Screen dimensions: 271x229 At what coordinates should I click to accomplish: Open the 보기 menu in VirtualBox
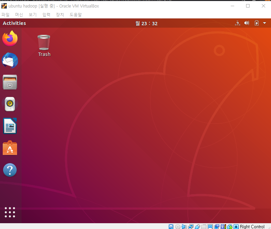(33, 15)
